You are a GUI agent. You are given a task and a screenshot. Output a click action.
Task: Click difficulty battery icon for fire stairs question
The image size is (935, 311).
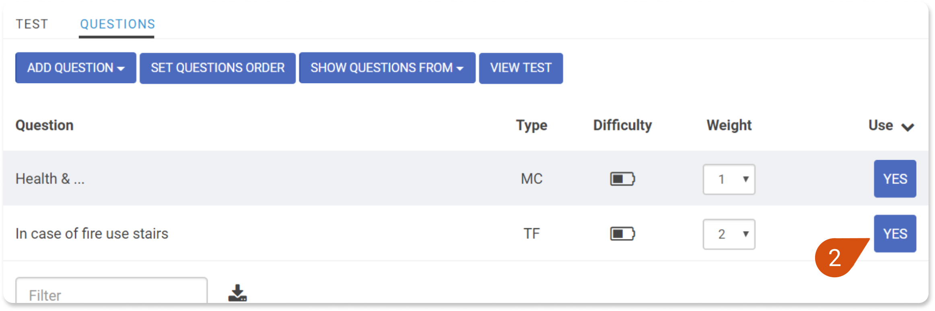[x=622, y=233]
